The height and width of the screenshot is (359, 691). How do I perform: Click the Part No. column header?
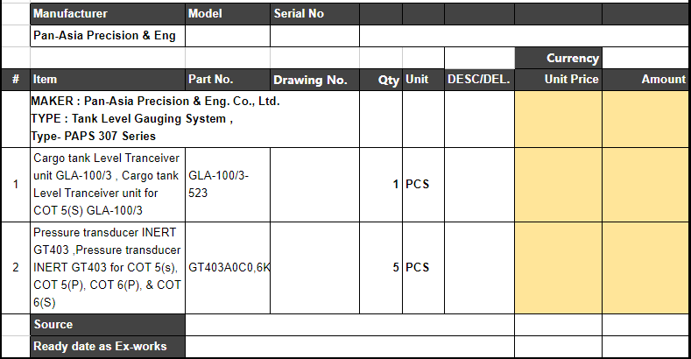tap(228, 80)
